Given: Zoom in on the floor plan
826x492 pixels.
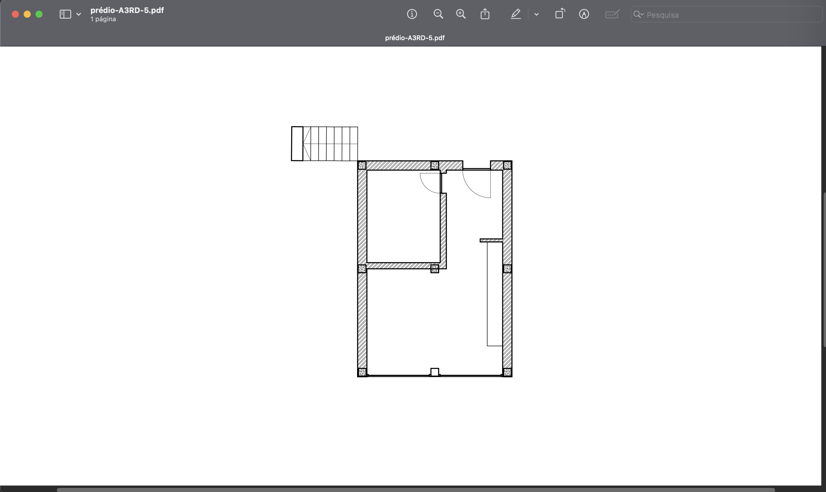Looking at the screenshot, I should pos(461,14).
